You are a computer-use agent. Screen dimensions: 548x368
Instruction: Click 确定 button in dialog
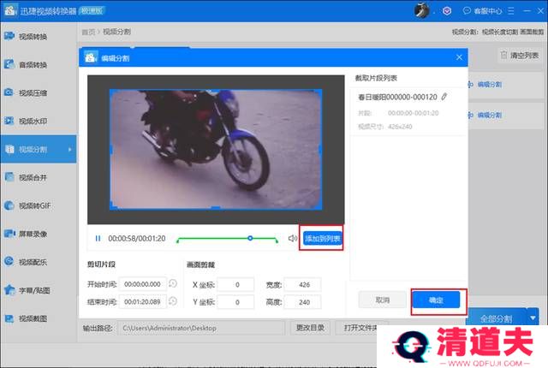[436, 300]
